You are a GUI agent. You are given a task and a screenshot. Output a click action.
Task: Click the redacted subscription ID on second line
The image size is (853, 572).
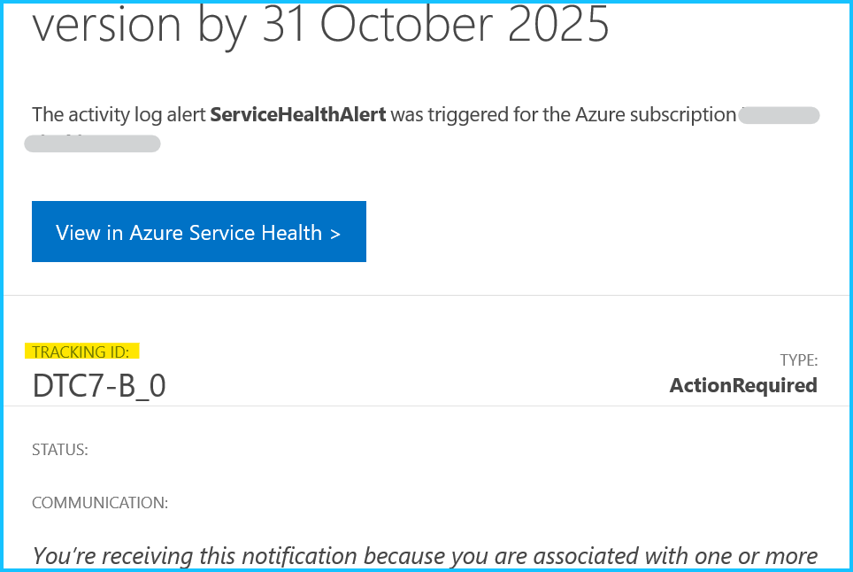pos(93,143)
